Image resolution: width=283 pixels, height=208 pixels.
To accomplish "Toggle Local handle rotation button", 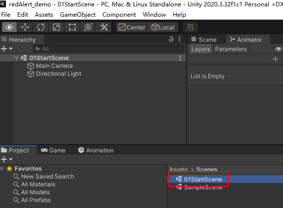I will tap(163, 27).
